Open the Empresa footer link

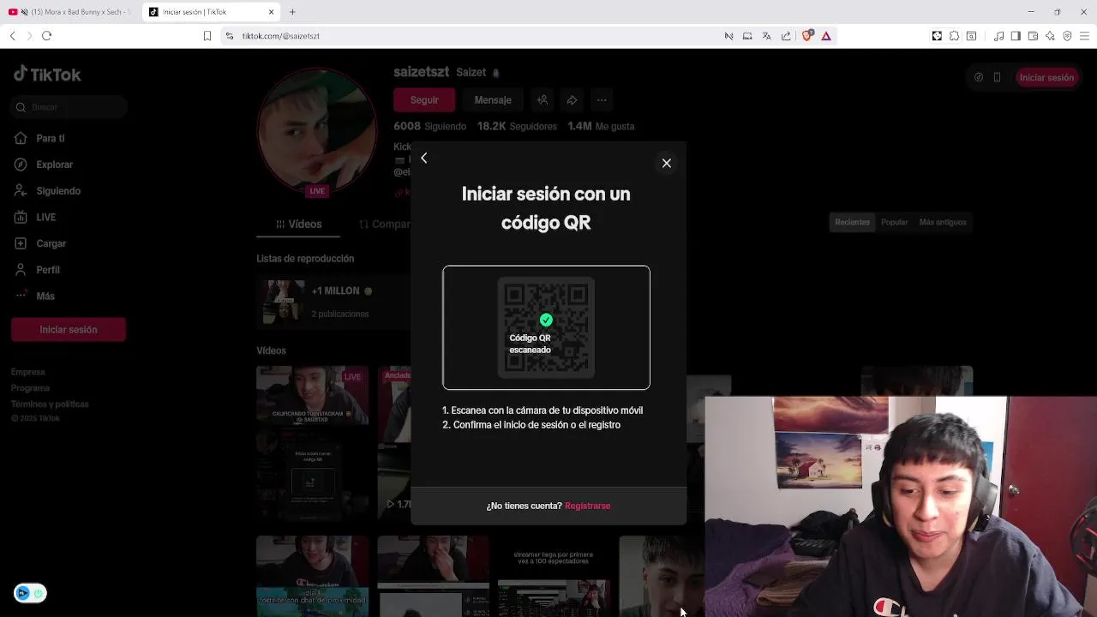click(x=28, y=372)
